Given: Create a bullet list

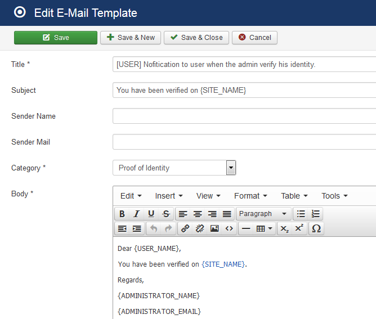Looking at the screenshot, I should tap(301, 214).
